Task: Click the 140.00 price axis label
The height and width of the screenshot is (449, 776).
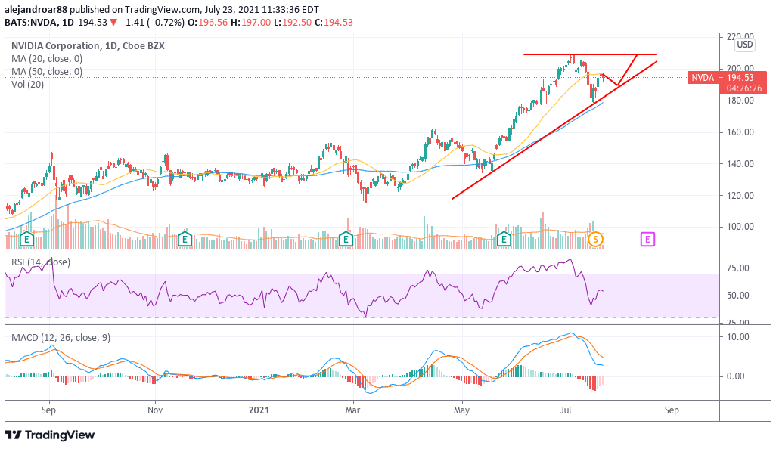Action: 740,164
